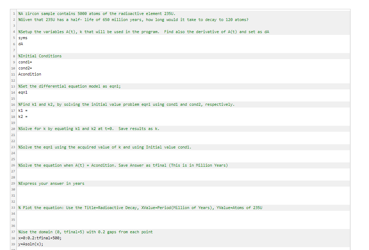369x250 pixels.
Task: Select the "%Solve the equation when A(t) = Acondition" comment
Action: [x=123, y=165]
